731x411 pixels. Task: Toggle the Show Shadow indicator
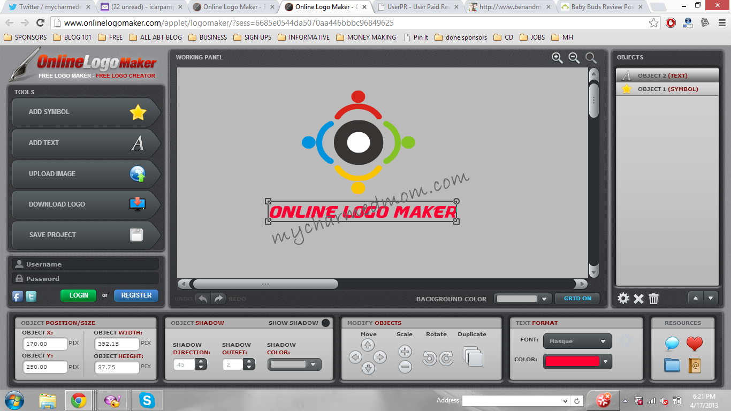[325, 323]
